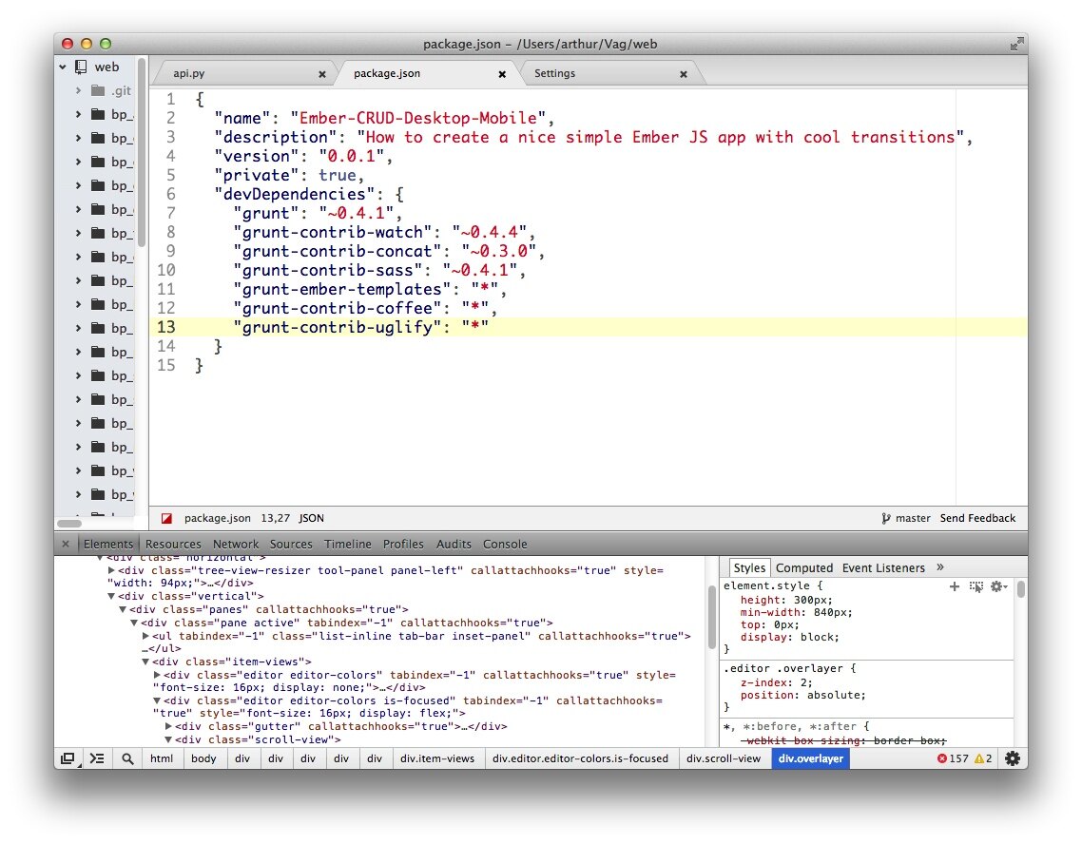Image resolution: width=1082 pixels, height=844 pixels.
Task: Collapse the scroll-view div node
Action: [x=168, y=739]
